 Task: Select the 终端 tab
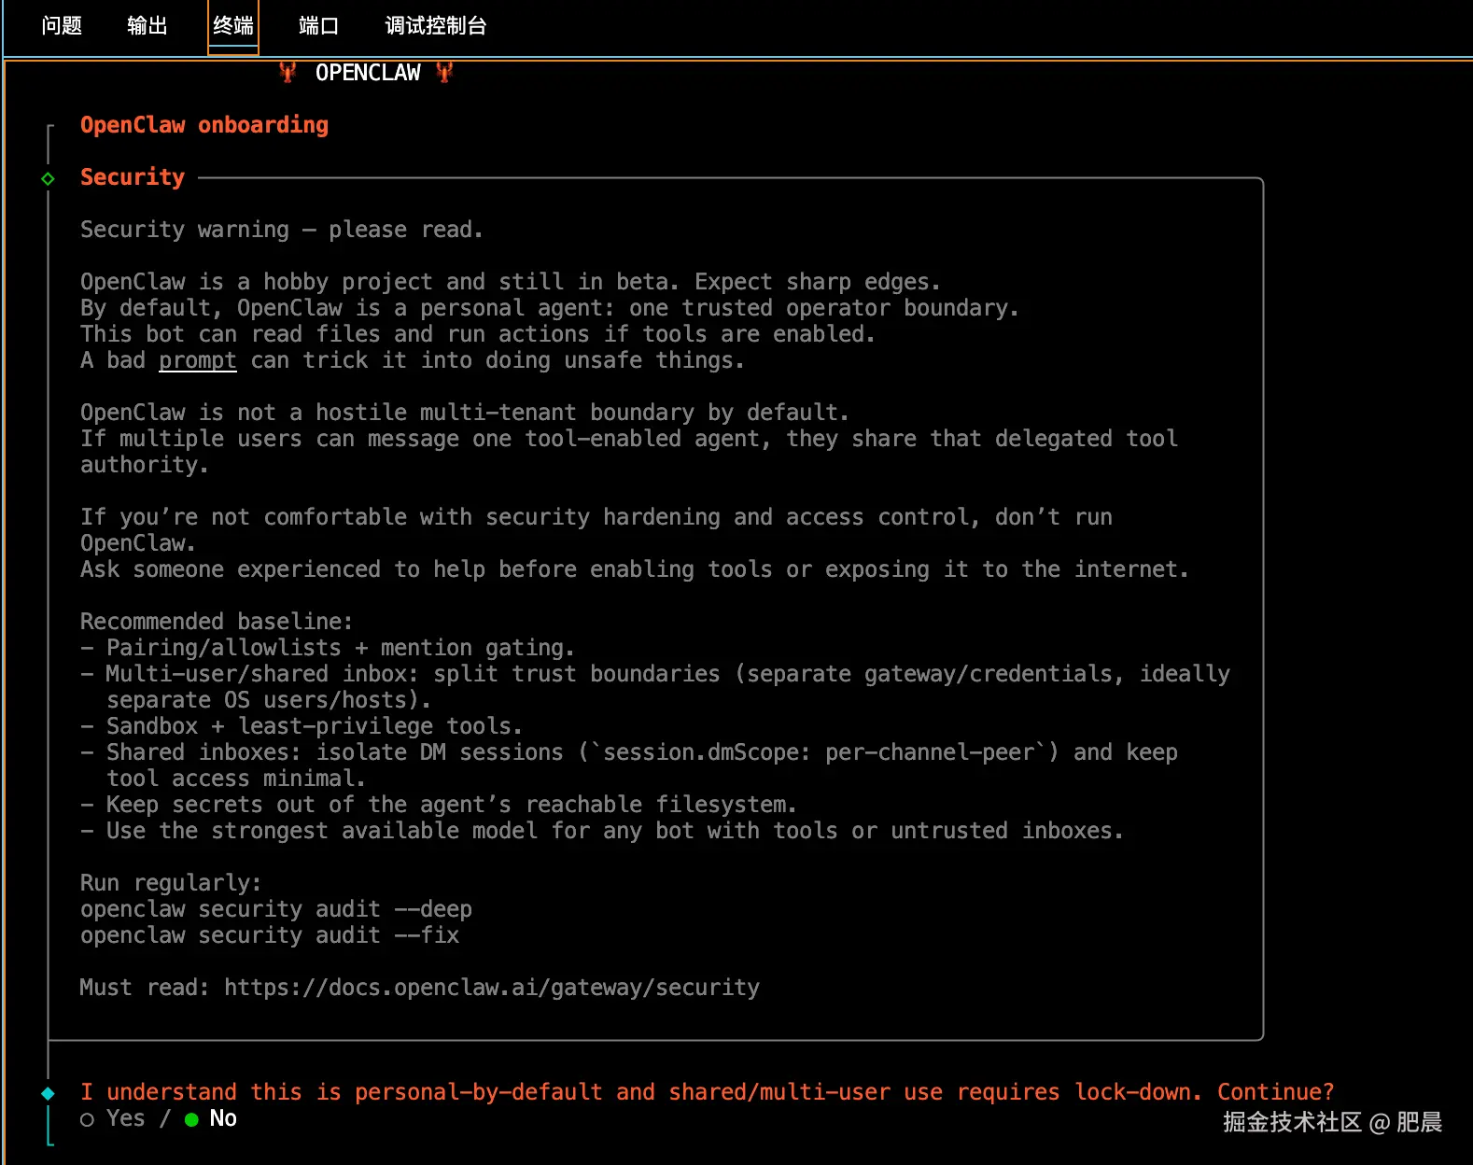click(x=233, y=25)
